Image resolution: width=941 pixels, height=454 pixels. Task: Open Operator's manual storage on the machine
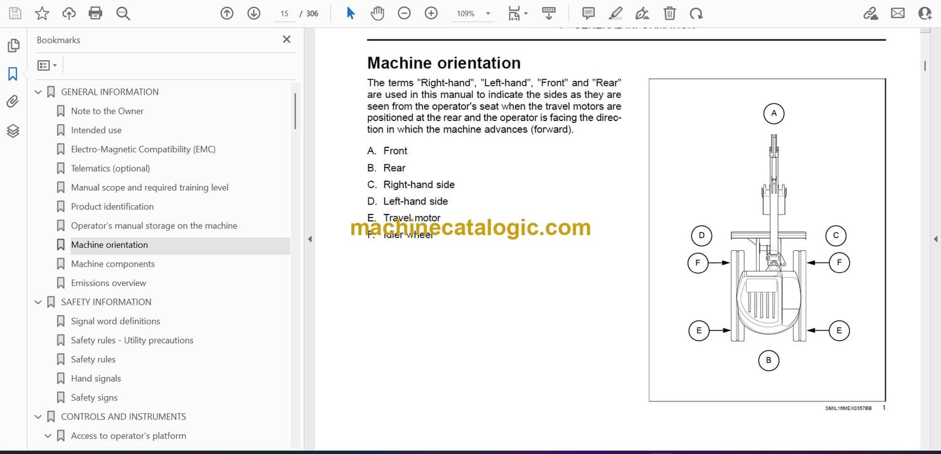154,226
